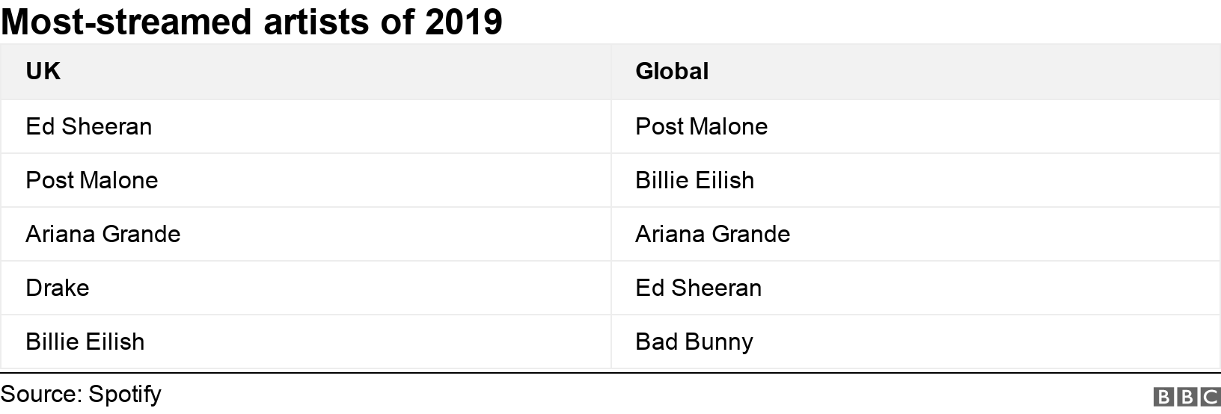
Task: Click Ed Sheeran in the UK column
Action: (88, 126)
